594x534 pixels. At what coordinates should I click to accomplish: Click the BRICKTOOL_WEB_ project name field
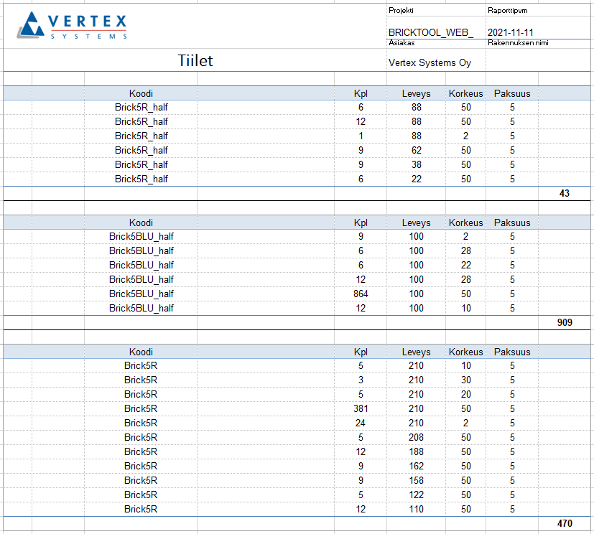(431, 32)
